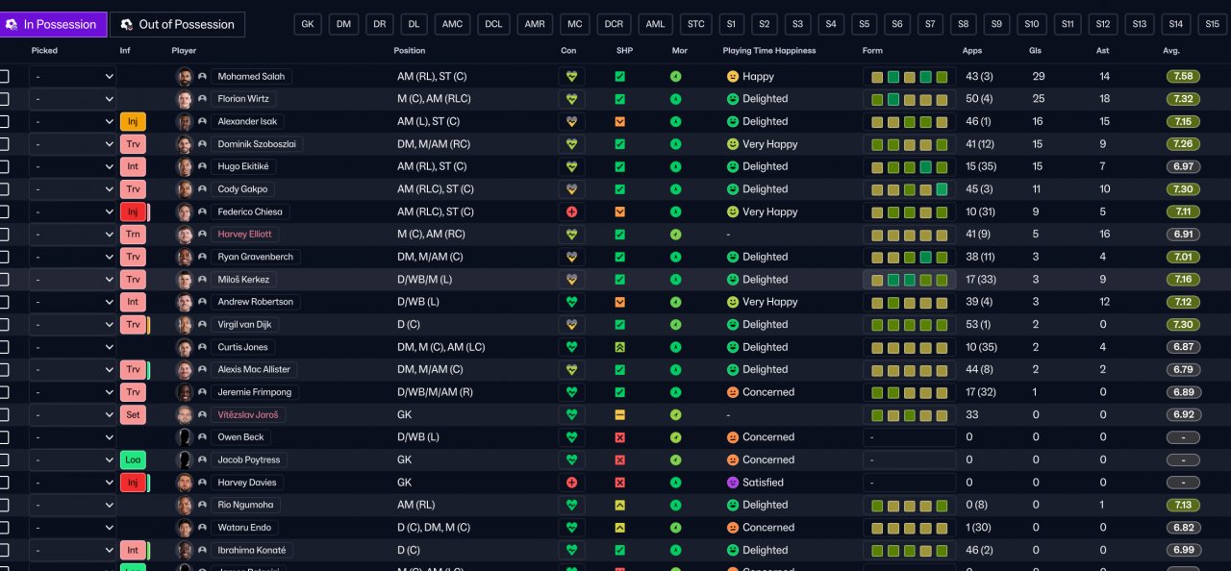1231x571 pixels.
Task: Tick the checkbox for Mohamed Salah's row
Action: (x=4, y=76)
